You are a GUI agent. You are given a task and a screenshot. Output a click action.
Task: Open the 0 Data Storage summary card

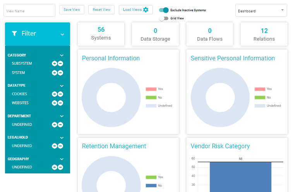[x=155, y=34]
